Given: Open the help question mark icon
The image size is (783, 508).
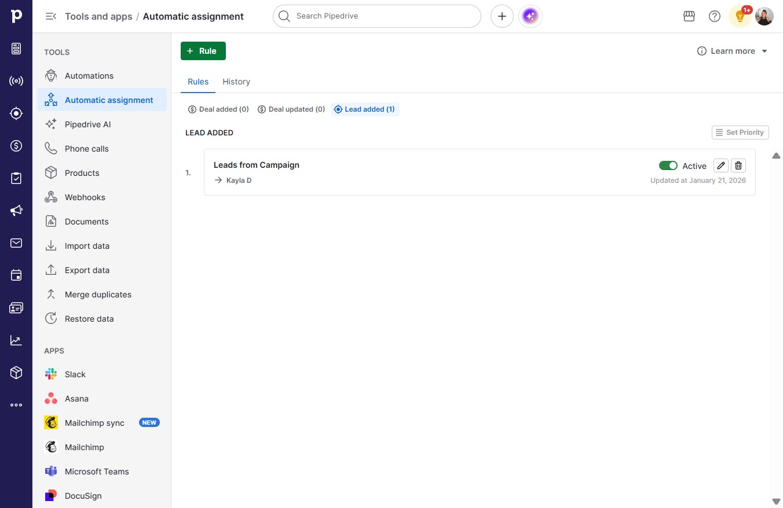Looking at the screenshot, I should pos(715,16).
